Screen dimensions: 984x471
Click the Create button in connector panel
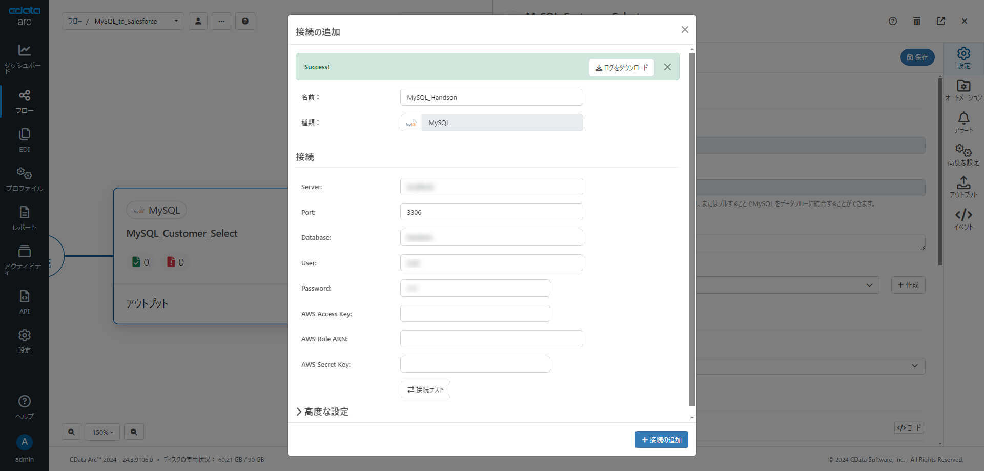coord(908,285)
